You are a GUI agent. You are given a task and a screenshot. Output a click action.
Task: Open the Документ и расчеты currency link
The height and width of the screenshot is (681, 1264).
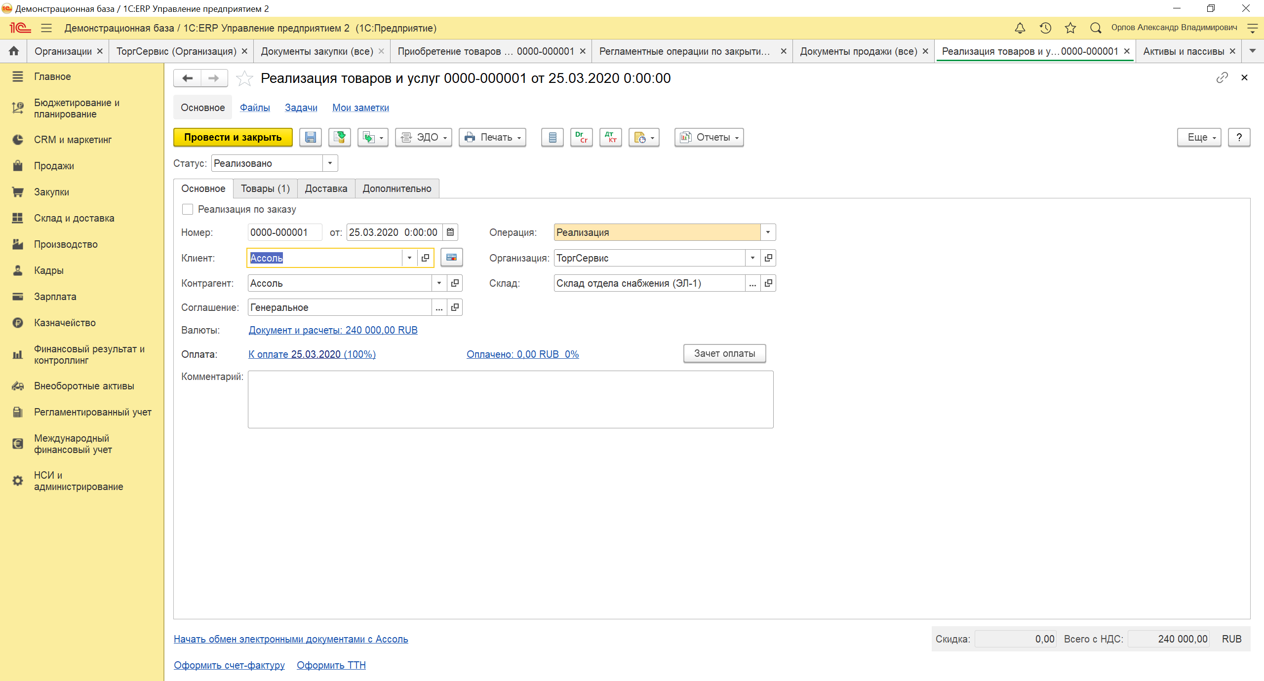(333, 330)
